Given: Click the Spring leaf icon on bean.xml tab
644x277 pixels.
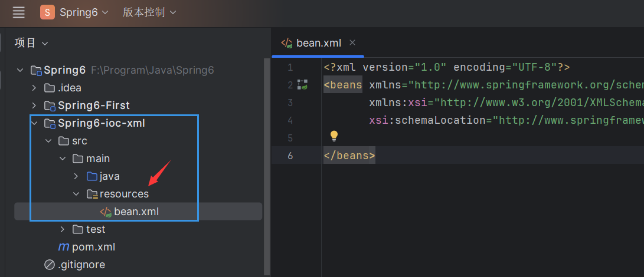Looking at the screenshot, I should point(287,43).
